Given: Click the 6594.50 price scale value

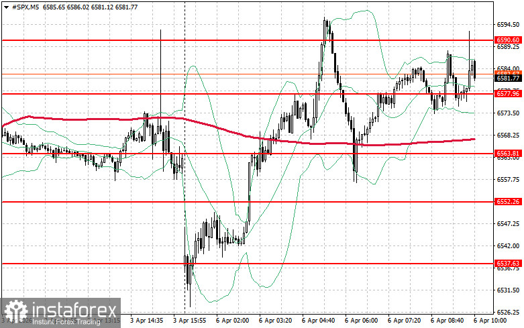Looking at the screenshot, I should coord(508,25).
